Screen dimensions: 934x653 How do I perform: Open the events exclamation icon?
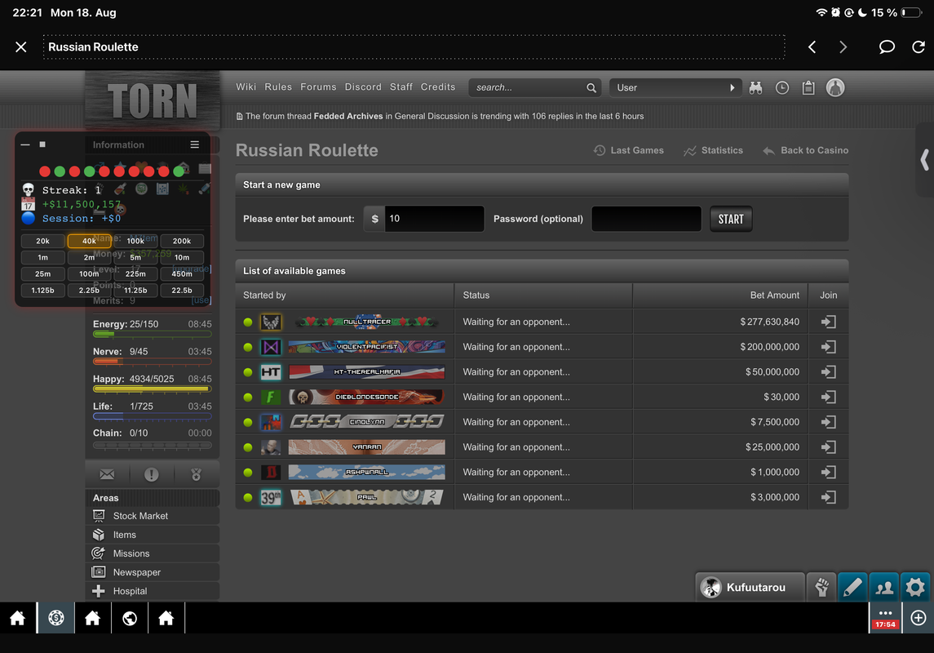tap(151, 474)
